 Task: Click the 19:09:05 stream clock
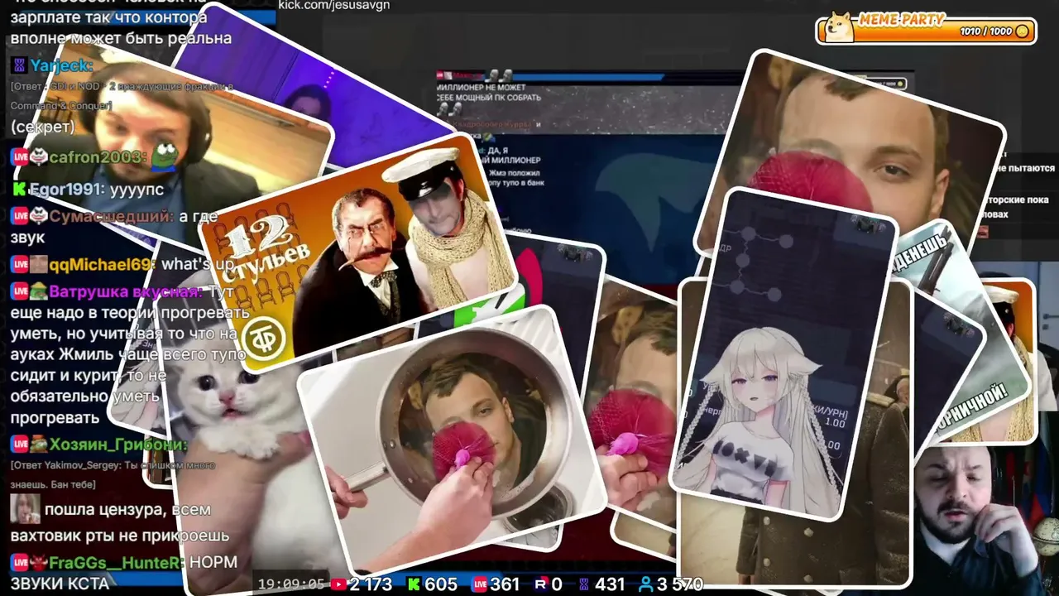[292, 584]
